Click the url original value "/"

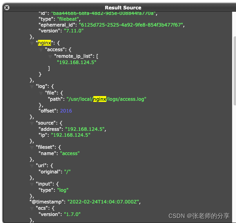pos(67,172)
